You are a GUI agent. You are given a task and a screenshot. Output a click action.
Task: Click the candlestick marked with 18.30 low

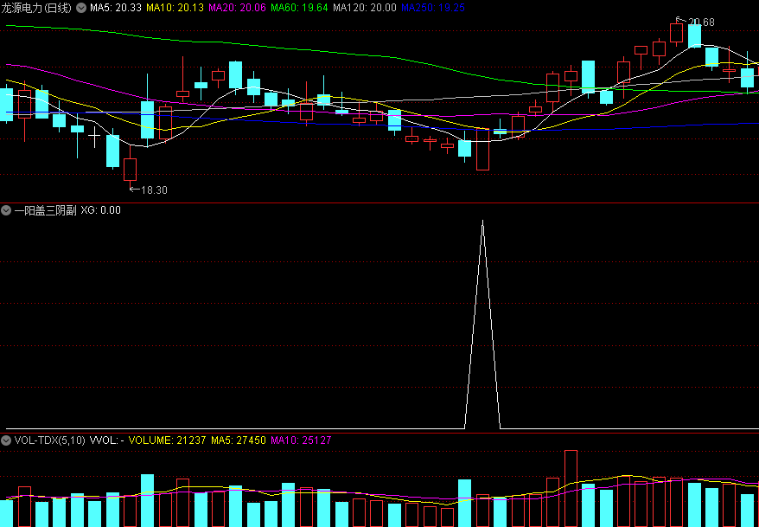coord(130,169)
